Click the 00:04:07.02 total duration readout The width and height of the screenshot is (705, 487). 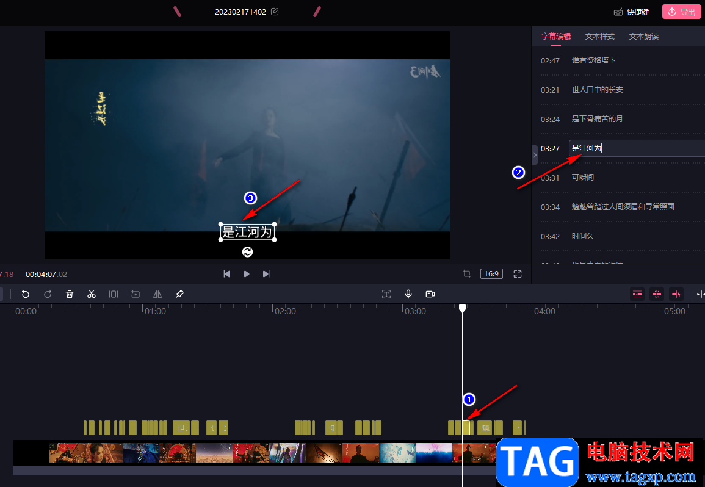click(46, 274)
